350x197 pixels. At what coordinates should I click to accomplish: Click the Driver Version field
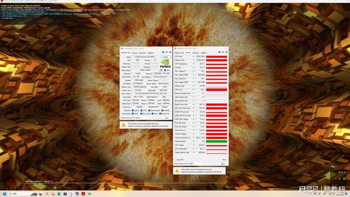click(151, 94)
